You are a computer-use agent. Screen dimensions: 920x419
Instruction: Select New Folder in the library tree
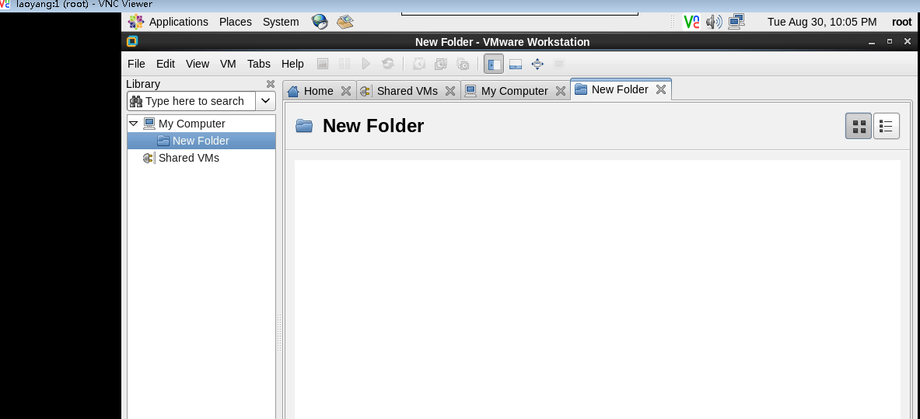(x=201, y=141)
